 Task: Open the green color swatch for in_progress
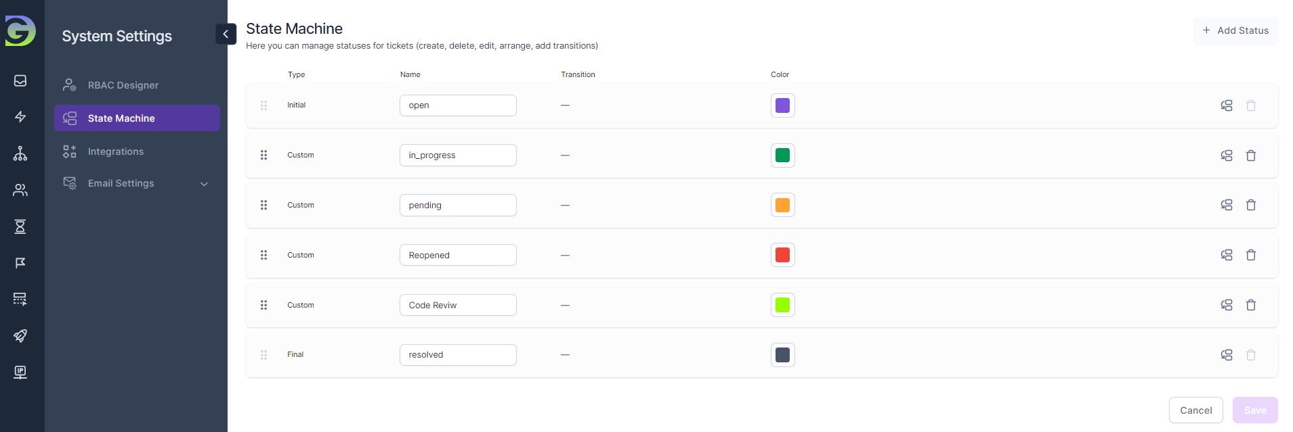point(782,155)
